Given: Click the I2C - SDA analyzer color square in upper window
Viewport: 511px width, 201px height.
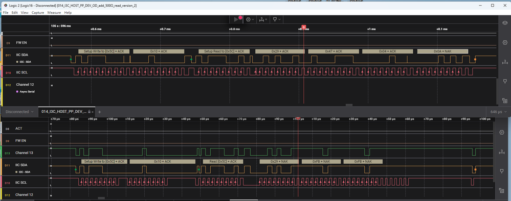Looking at the screenshot, I should pos(17,61).
